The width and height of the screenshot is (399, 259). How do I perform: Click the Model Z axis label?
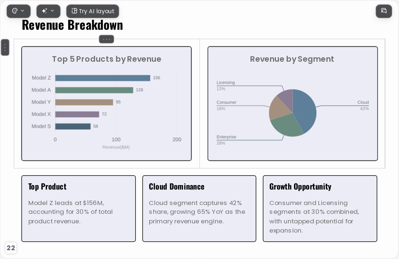click(41, 78)
